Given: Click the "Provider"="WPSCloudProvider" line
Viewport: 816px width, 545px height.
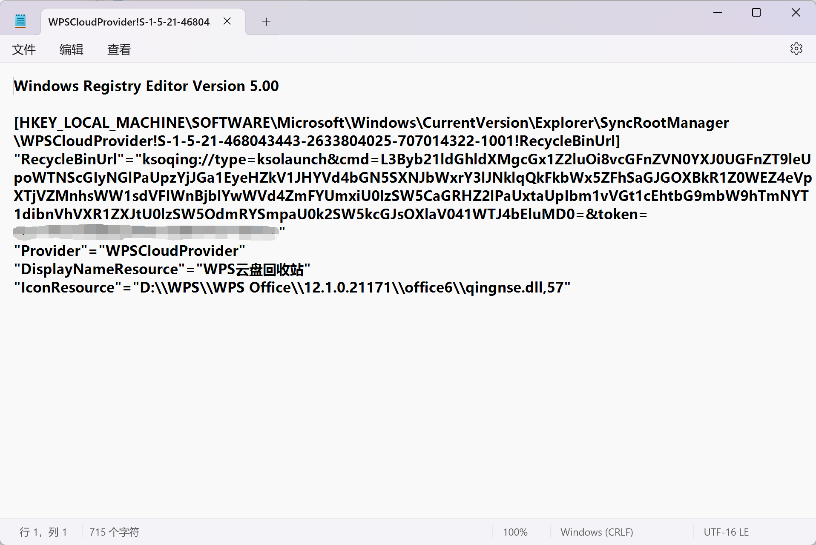Looking at the screenshot, I should (129, 251).
